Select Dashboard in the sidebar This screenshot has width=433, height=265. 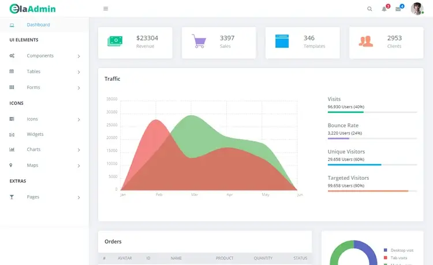[38, 25]
